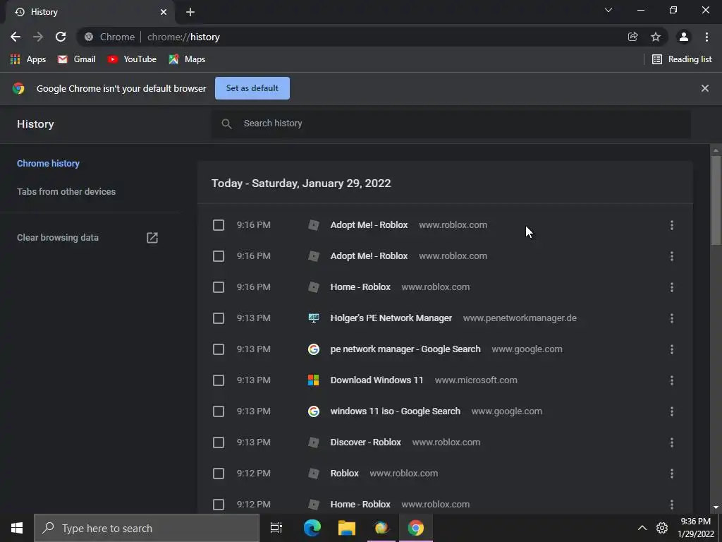Open Tabs from other devices
This screenshot has width=722, height=542.
[66, 191]
